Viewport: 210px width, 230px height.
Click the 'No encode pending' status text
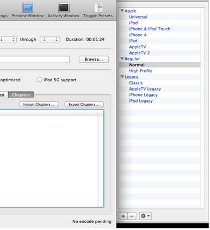click(x=92, y=221)
